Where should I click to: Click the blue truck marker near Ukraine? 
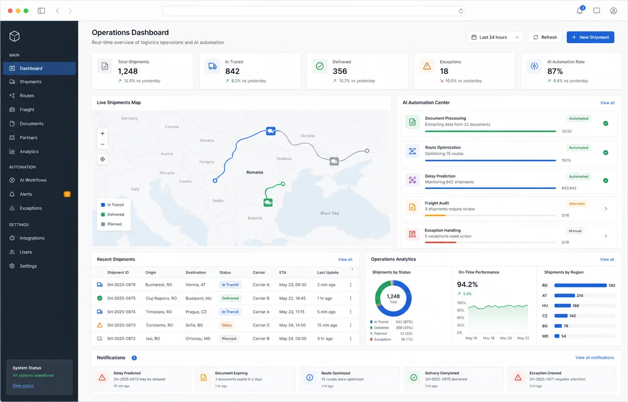pos(271,131)
